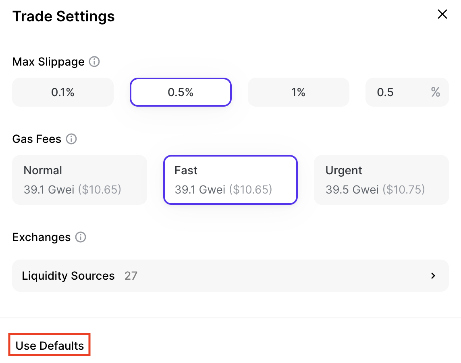Click the Gas Fees info icon
The width and height of the screenshot is (461, 363).
click(x=71, y=139)
